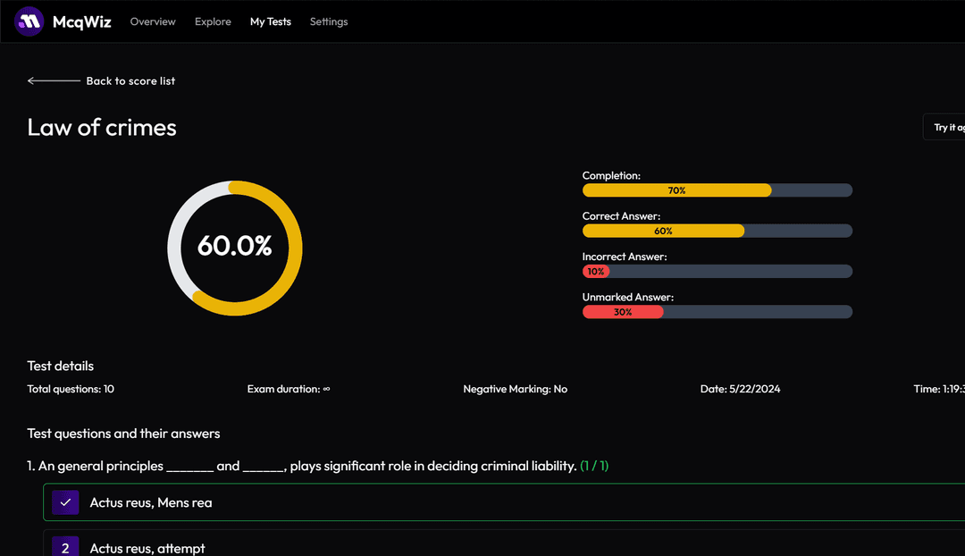
Task: Click the McqWiz logo icon
Action: (29, 21)
